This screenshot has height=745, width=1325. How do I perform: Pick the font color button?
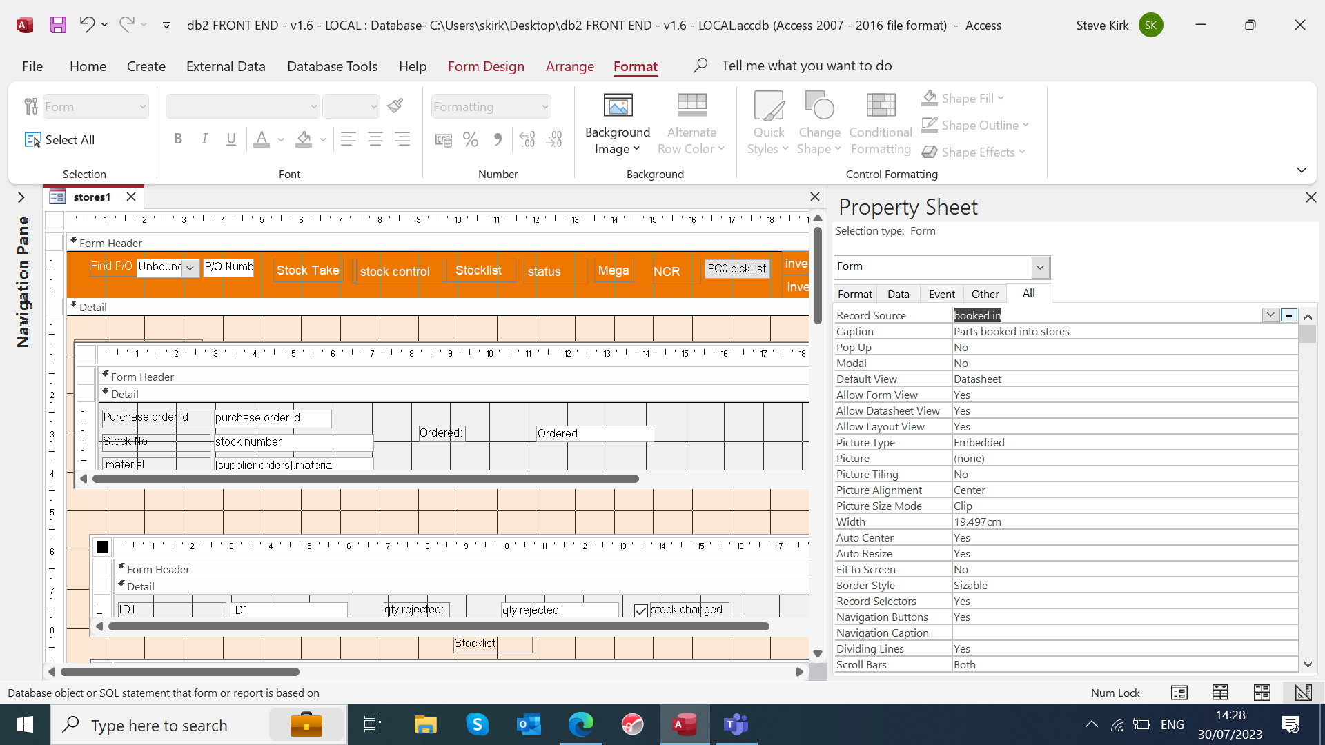[262, 139]
